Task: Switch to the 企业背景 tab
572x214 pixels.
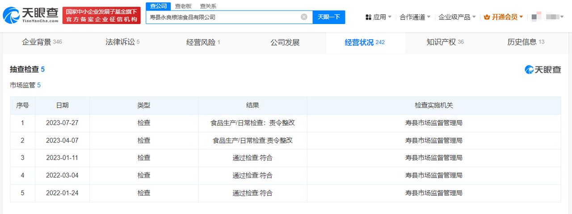Action: point(42,42)
